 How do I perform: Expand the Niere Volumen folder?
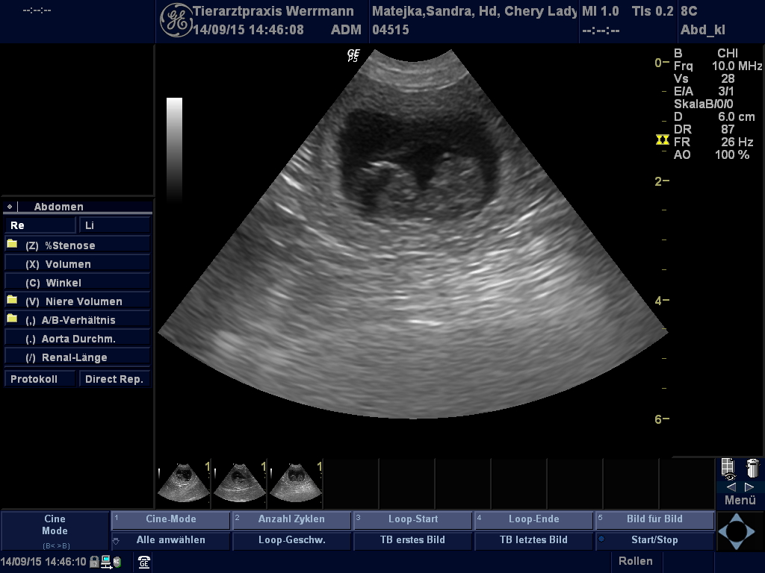tap(12, 301)
